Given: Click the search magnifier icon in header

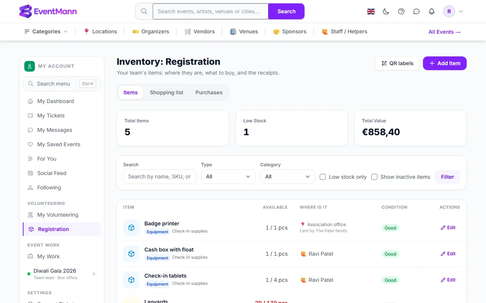Looking at the screenshot, I should click(144, 11).
